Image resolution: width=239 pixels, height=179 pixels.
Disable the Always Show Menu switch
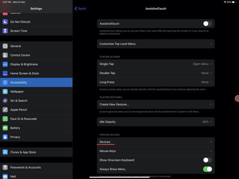click(x=208, y=169)
